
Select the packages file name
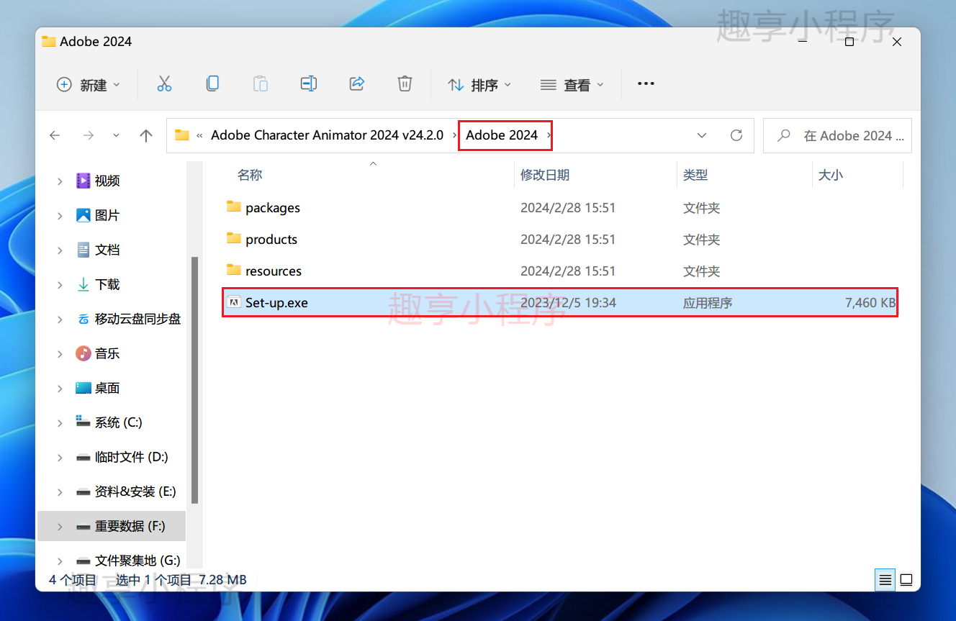tap(273, 208)
